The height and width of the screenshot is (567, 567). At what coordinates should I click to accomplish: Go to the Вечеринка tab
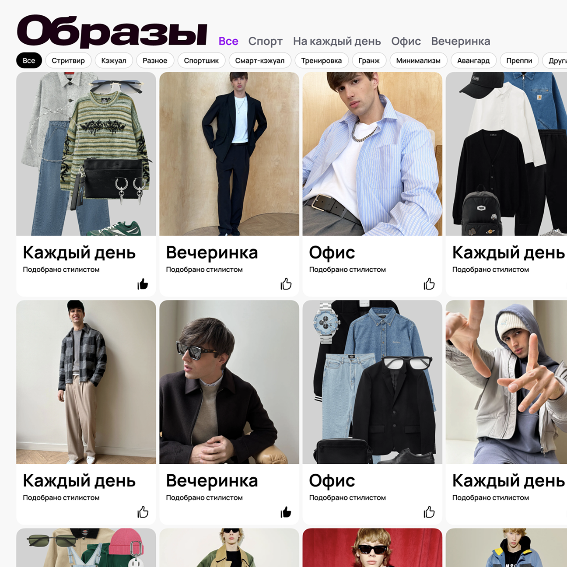tap(460, 42)
